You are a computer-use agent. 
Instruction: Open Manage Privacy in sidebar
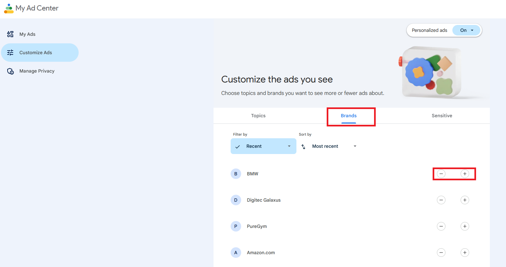(x=39, y=71)
